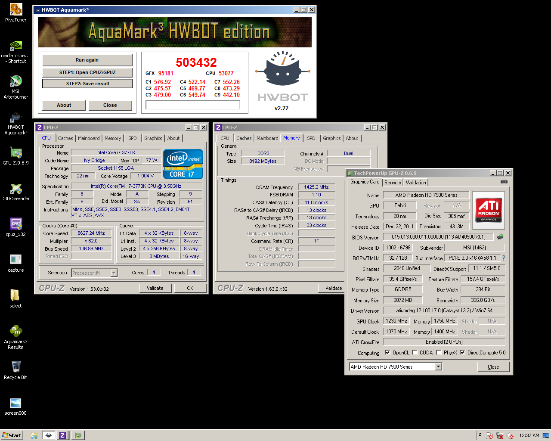Click STEP1: Open CPUZ/GPUZ button

(87, 72)
